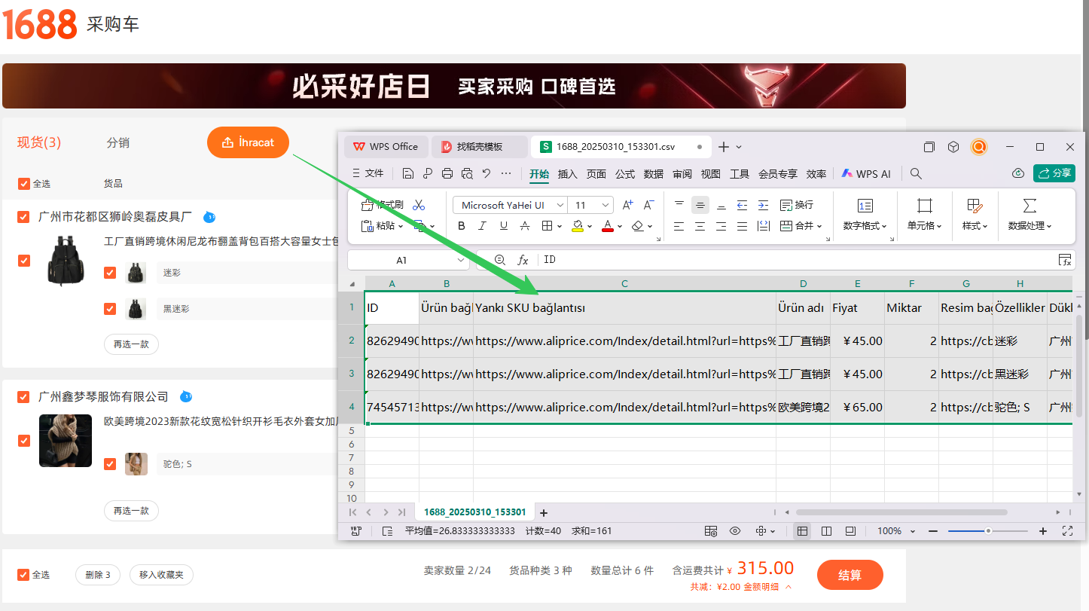
Task: Align cell content to the top
Action: pos(679,205)
